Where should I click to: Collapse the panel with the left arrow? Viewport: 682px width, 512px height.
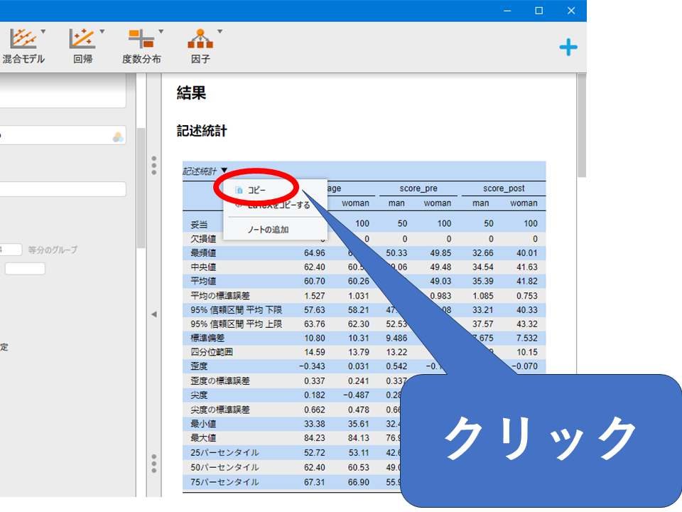tap(153, 314)
